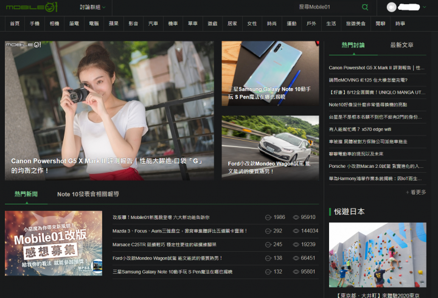The width and height of the screenshot is (438, 298).
Task: Open sidebar topic 請問eMOVING iE125 住大樓怎麼充電
Action: (x=368, y=80)
